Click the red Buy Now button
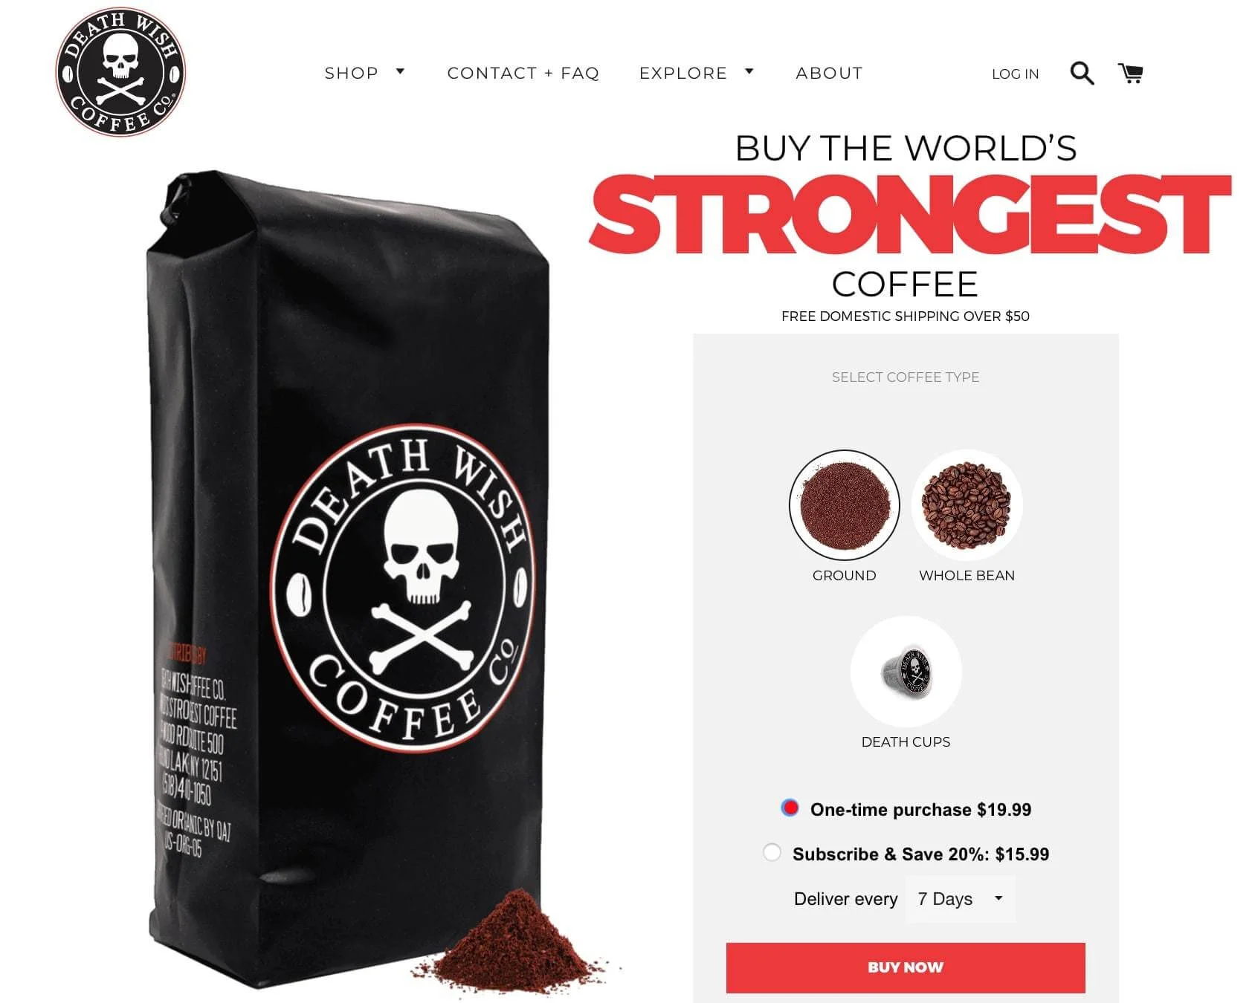 point(906,967)
